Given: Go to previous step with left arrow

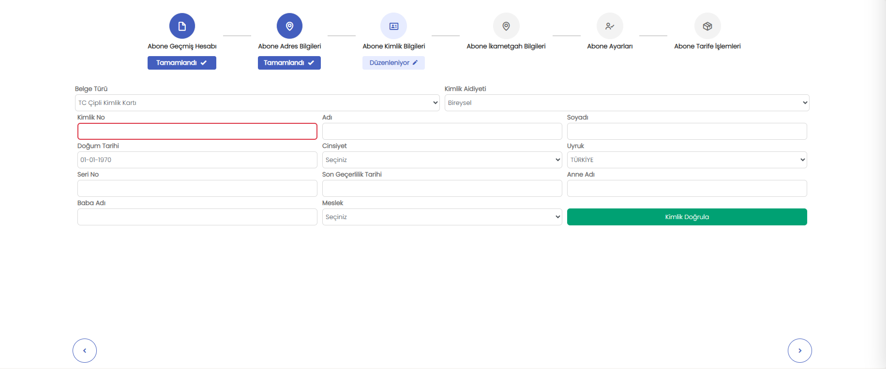Looking at the screenshot, I should click(85, 351).
